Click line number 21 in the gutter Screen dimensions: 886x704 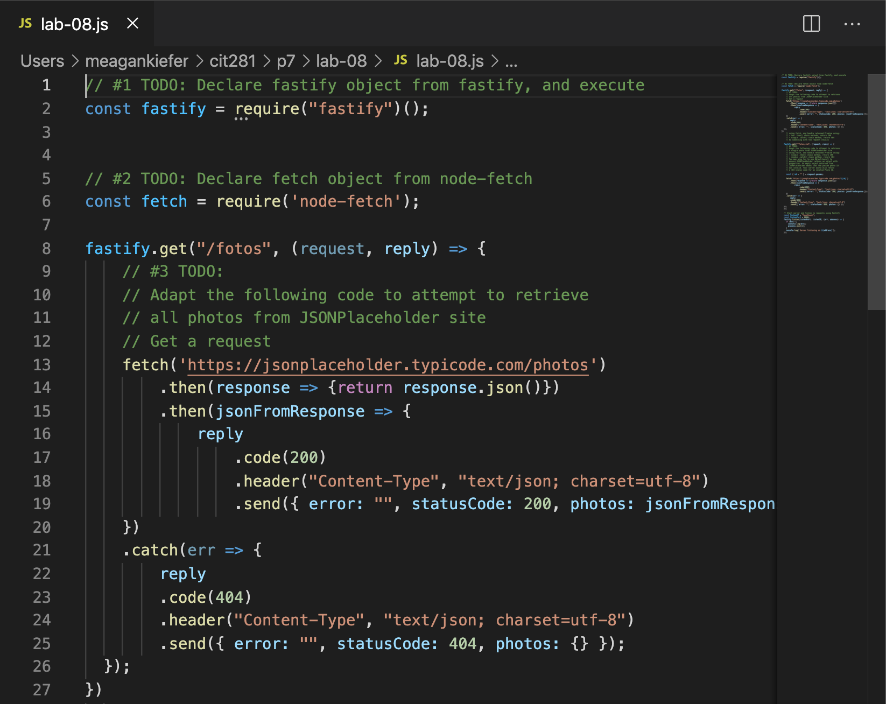42,550
